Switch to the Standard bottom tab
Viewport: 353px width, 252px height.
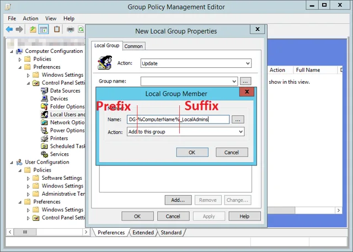pos(171,233)
